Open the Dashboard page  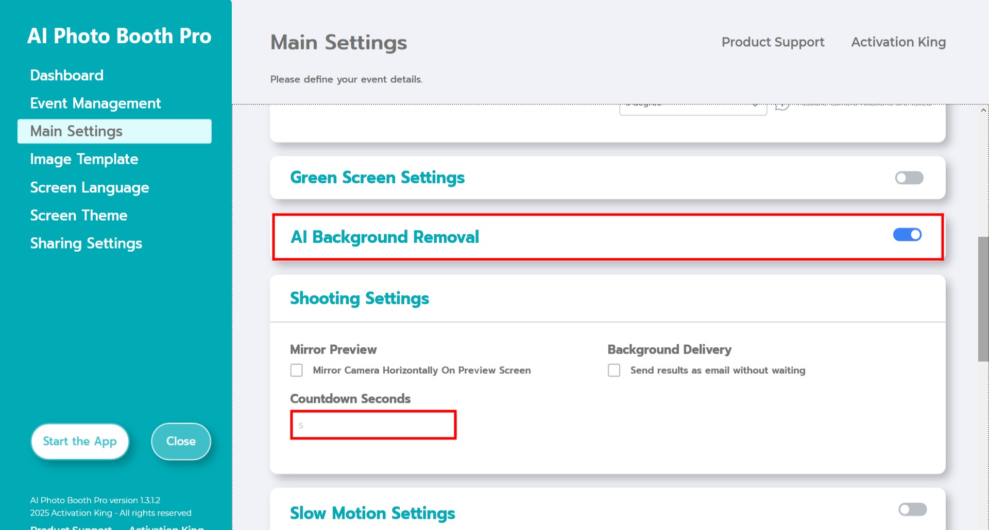tap(66, 76)
